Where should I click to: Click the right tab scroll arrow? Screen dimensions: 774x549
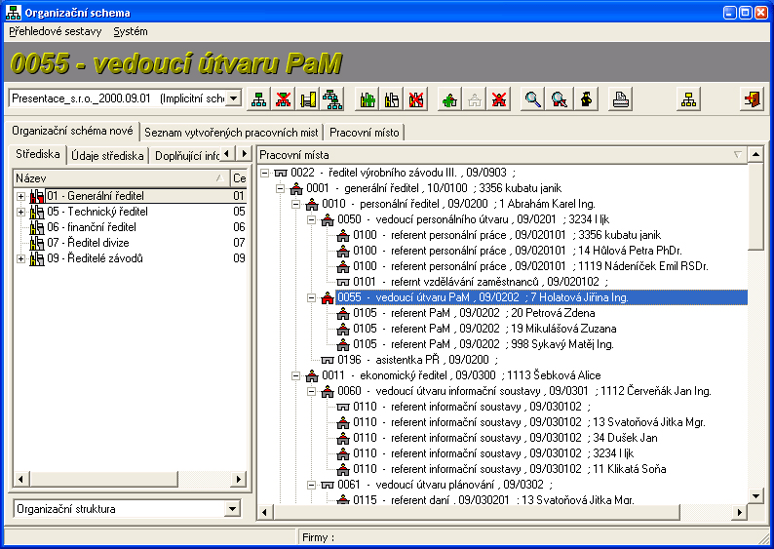pyautogui.click(x=244, y=154)
